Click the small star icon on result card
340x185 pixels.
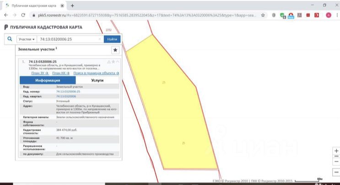(113, 62)
